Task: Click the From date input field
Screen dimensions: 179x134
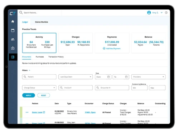Action: [103, 77]
